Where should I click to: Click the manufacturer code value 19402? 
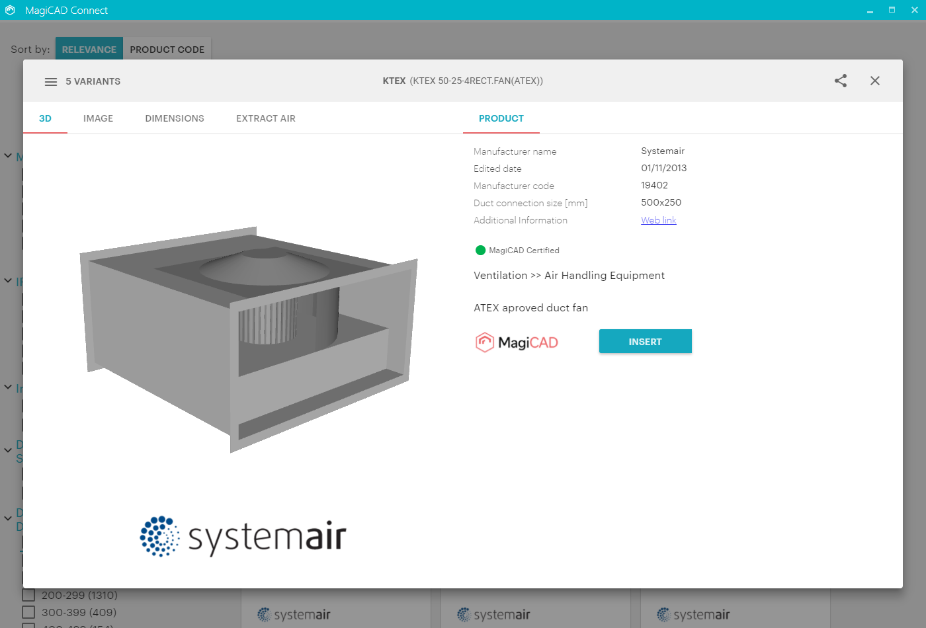click(x=655, y=186)
